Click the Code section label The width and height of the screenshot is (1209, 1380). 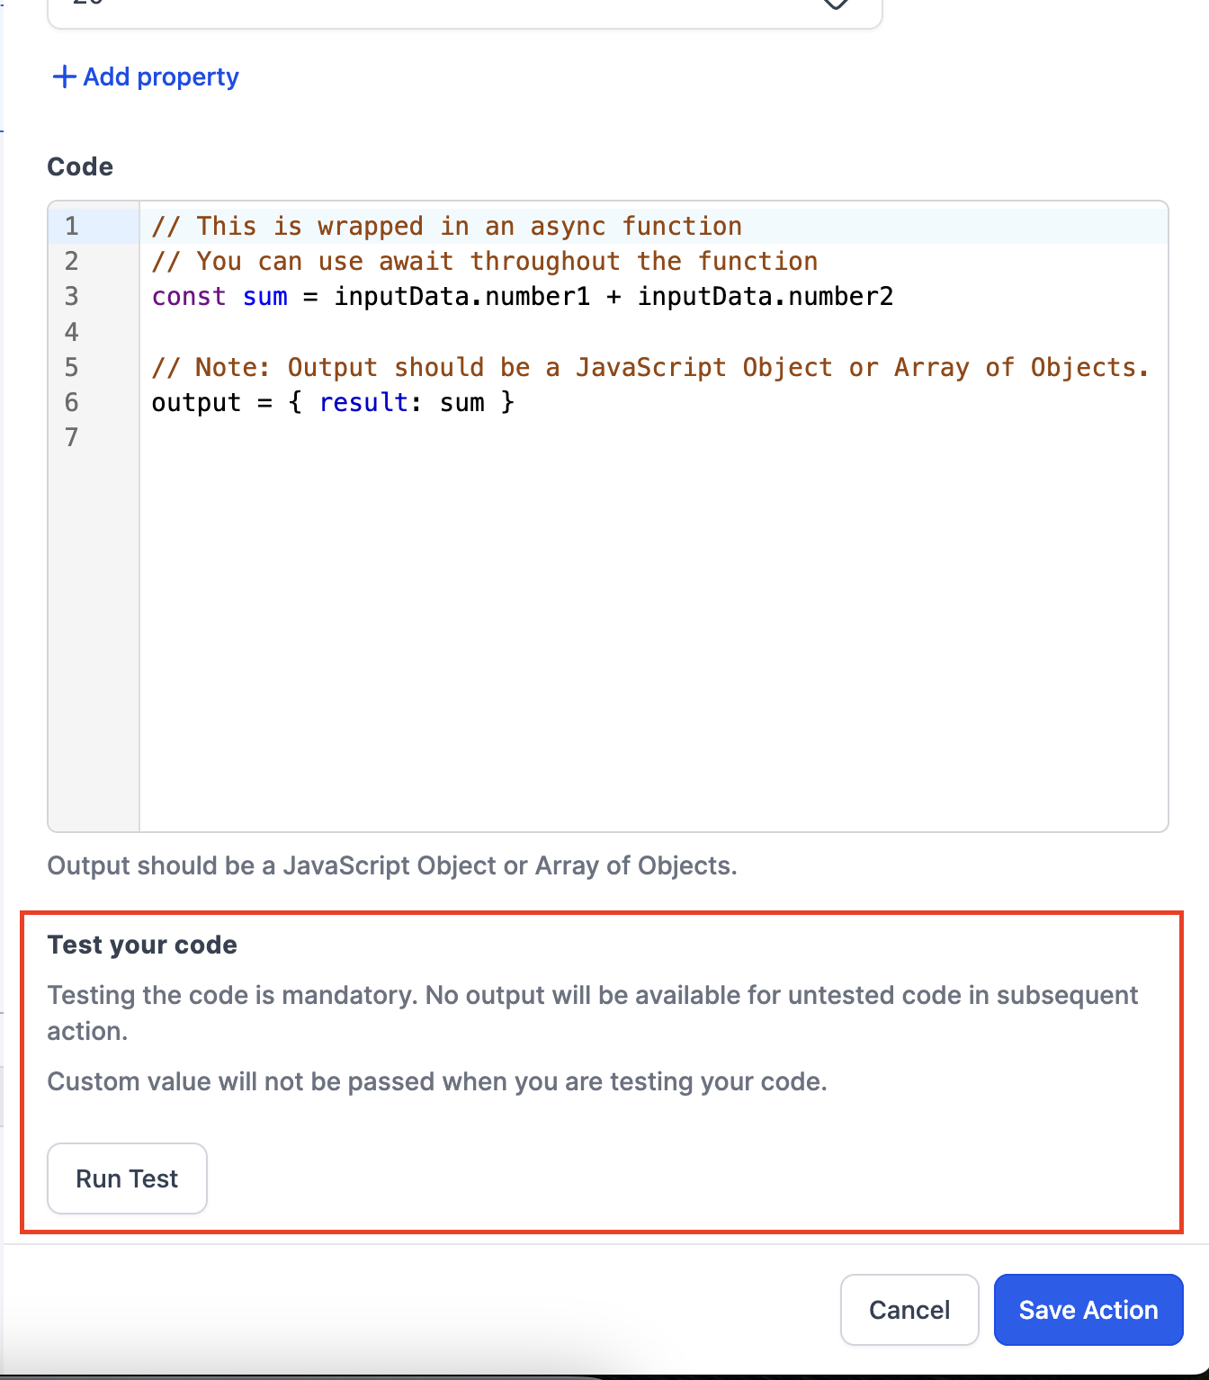(x=80, y=166)
